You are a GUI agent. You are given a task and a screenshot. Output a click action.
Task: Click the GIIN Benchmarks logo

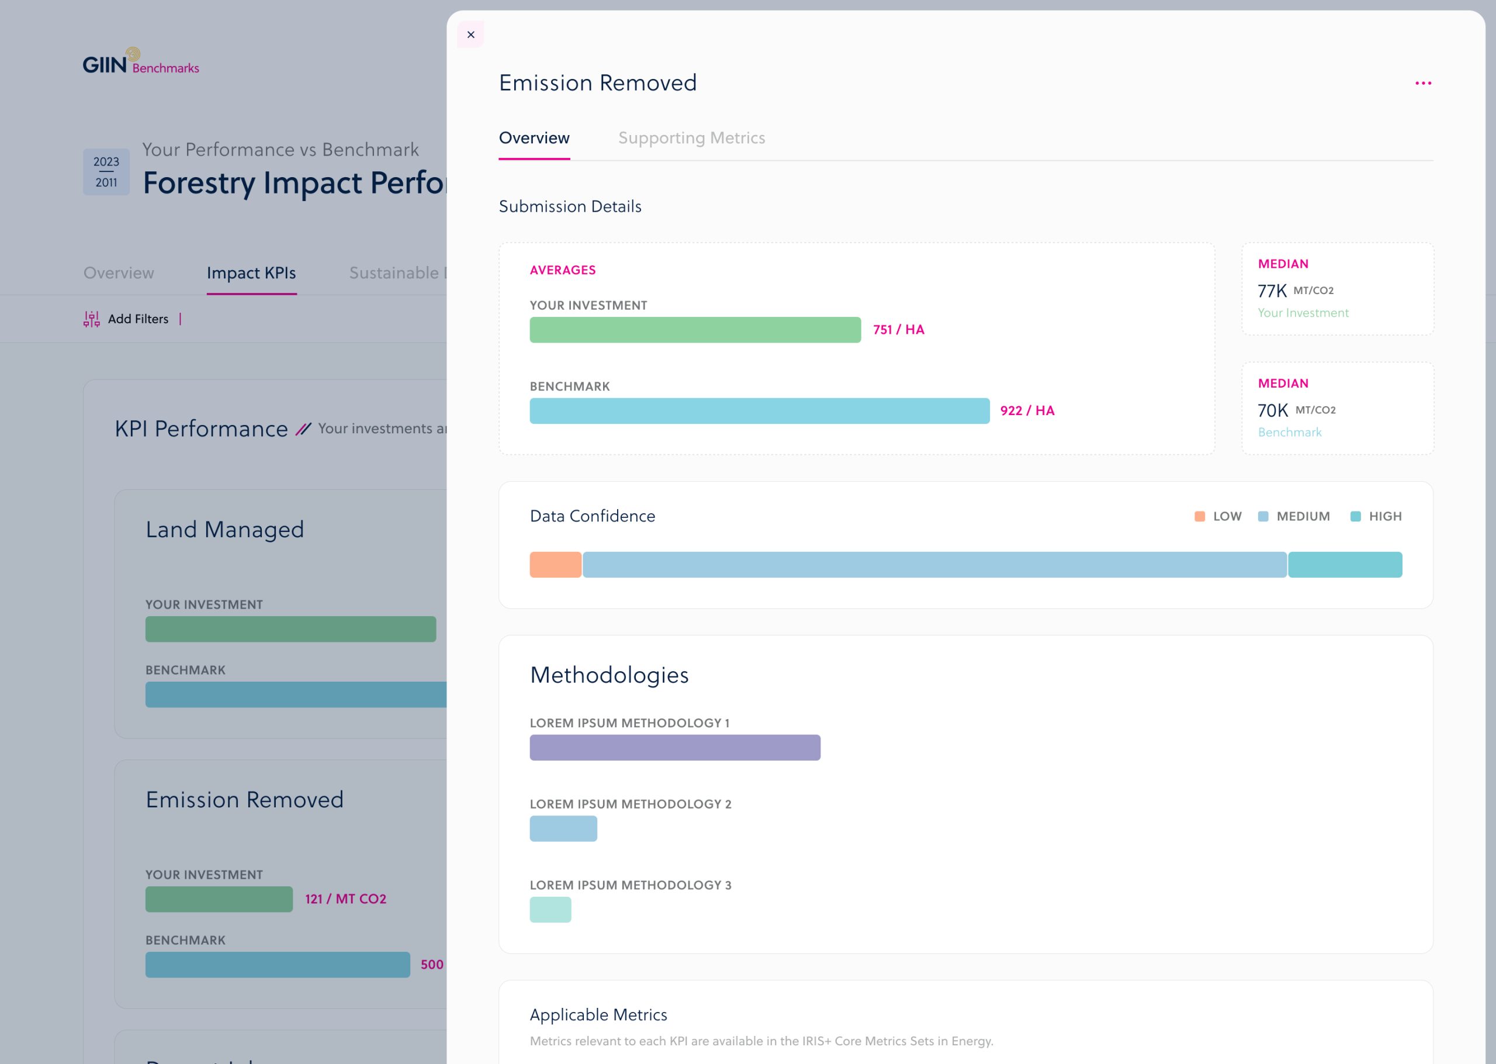coord(141,61)
